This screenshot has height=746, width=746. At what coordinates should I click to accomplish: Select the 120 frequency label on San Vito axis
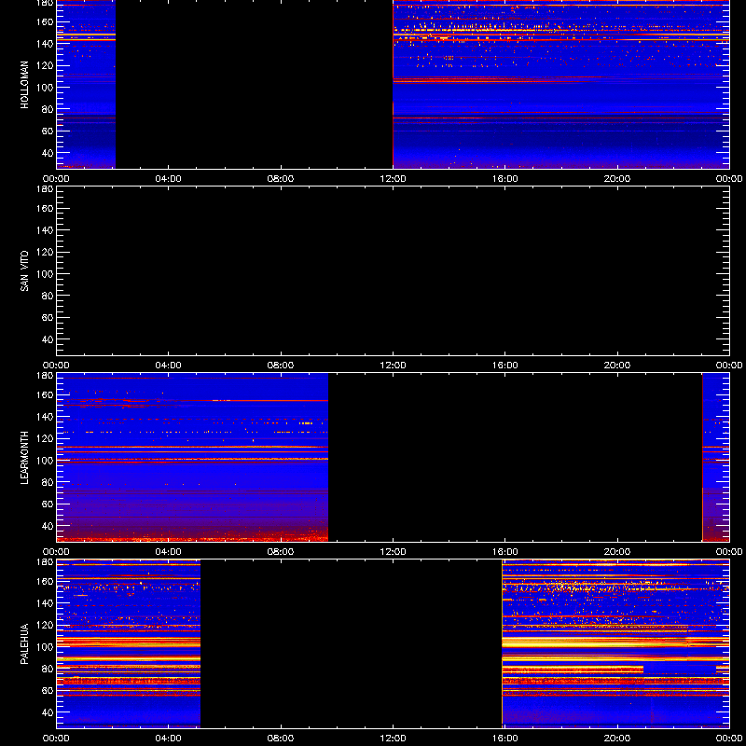tap(45, 252)
